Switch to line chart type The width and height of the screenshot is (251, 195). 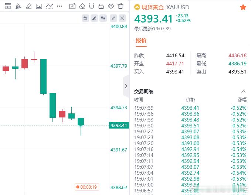[x=85, y=18]
